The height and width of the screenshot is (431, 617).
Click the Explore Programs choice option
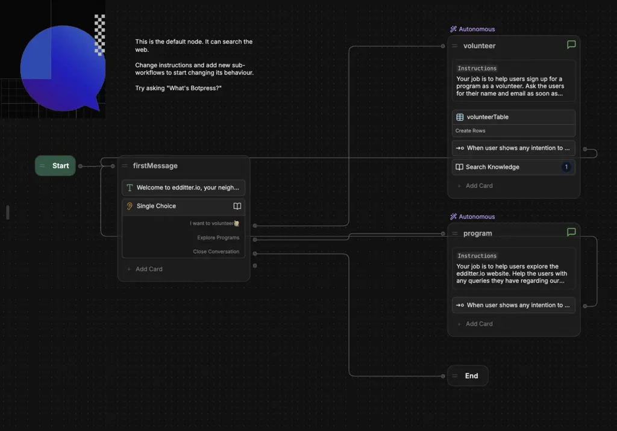(218, 237)
